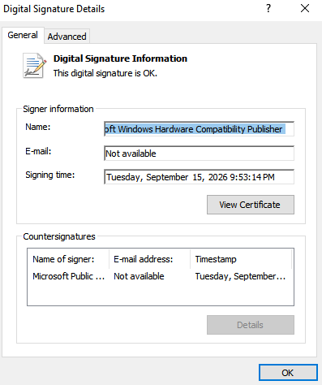Click the E-mail Not available field

199,154
